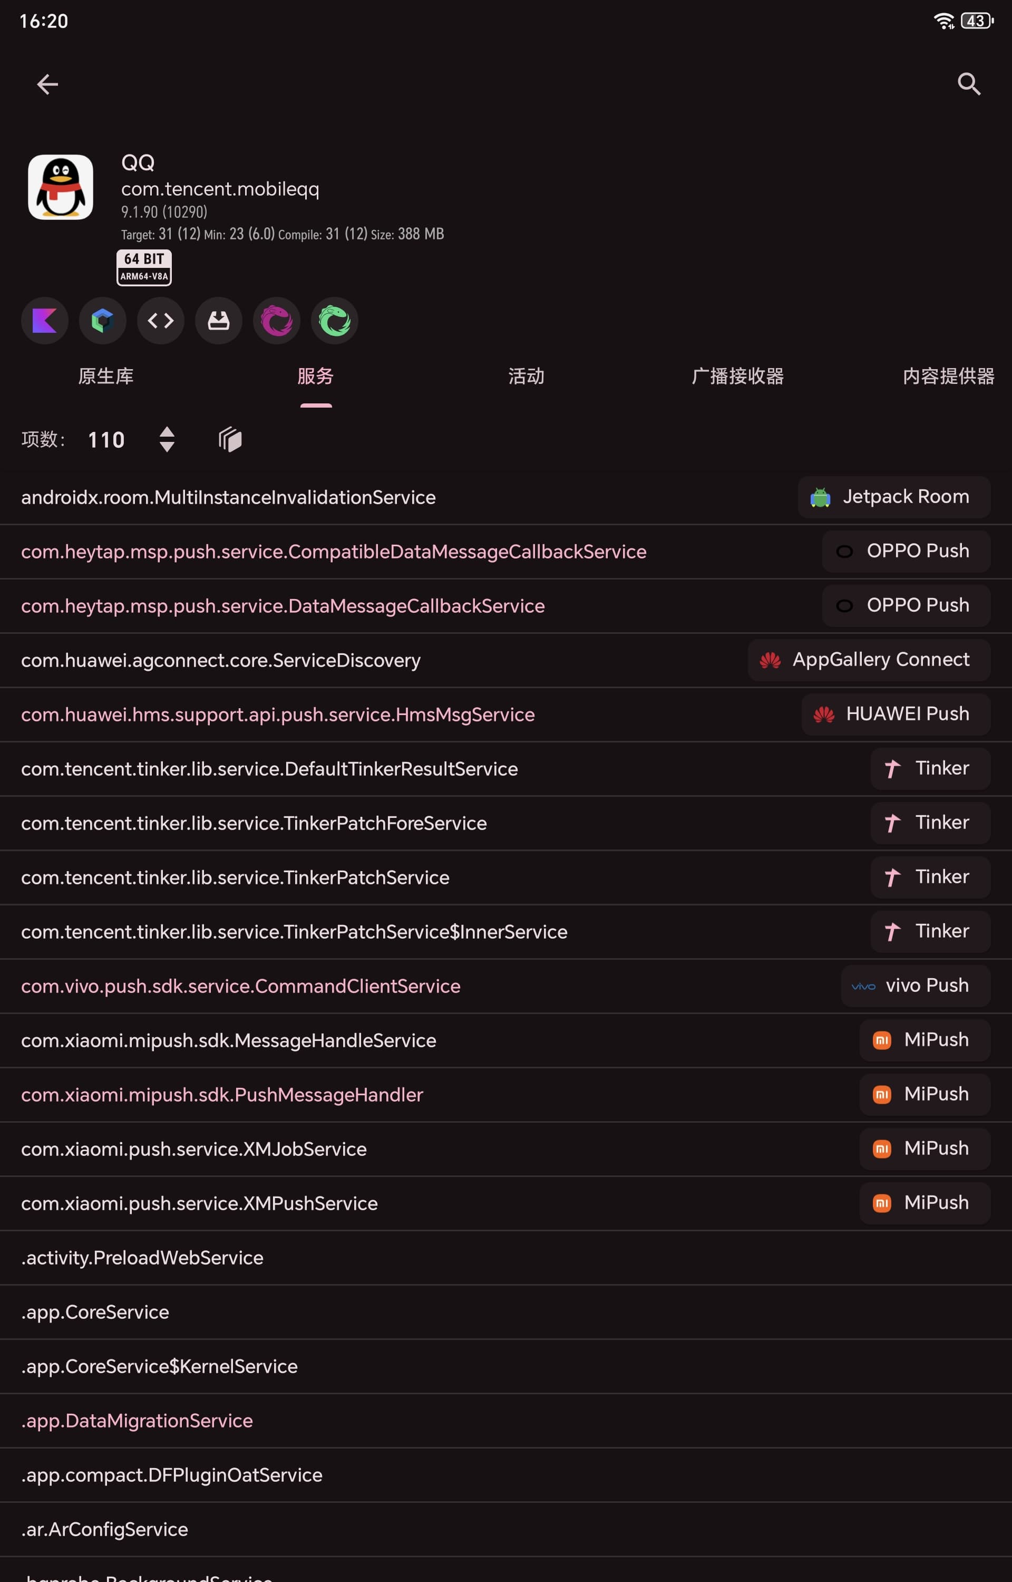The height and width of the screenshot is (1582, 1012).
Task: Select com.huawei.agconnect.core.ServiceDiscovery
Action: 506,661
